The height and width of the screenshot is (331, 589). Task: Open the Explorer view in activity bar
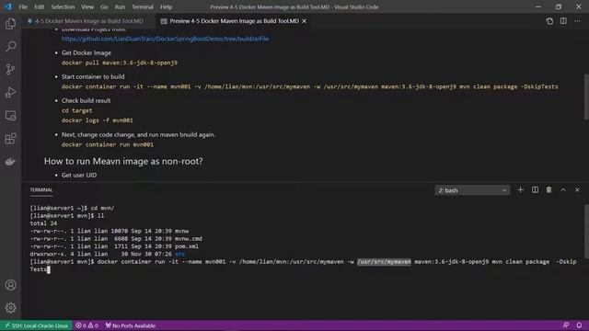coord(10,24)
